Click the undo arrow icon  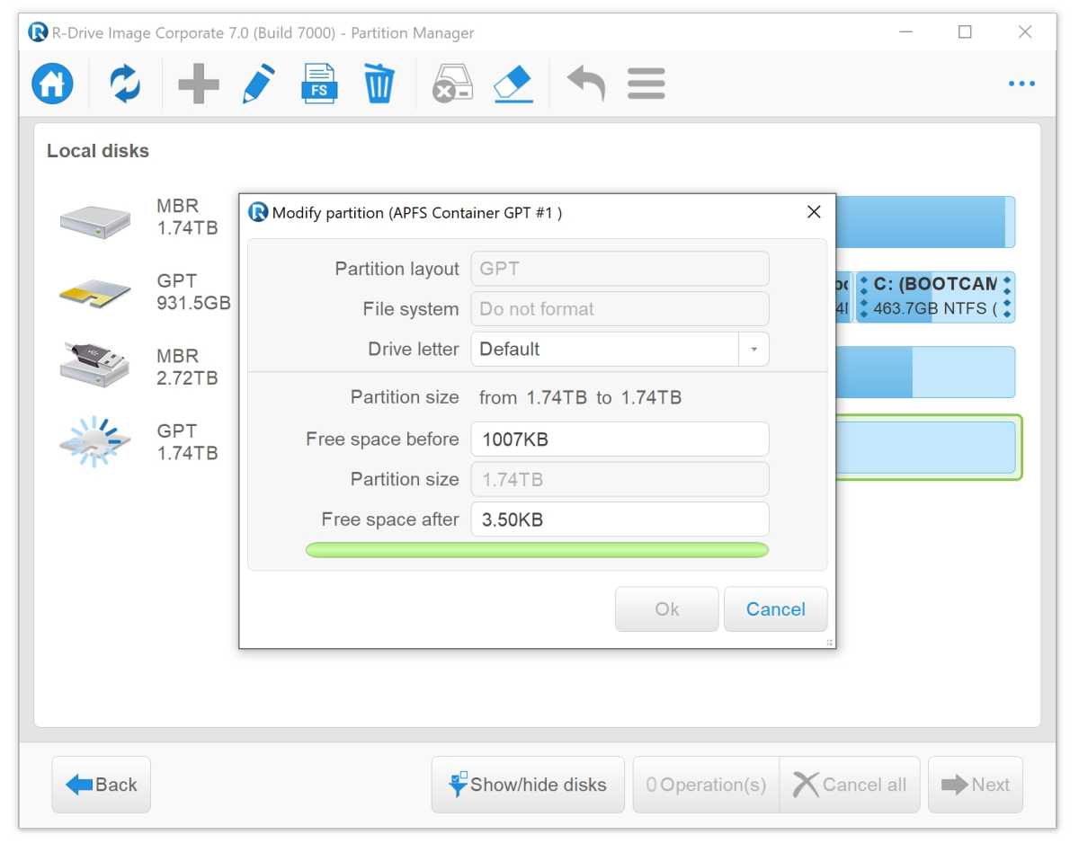point(584,83)
